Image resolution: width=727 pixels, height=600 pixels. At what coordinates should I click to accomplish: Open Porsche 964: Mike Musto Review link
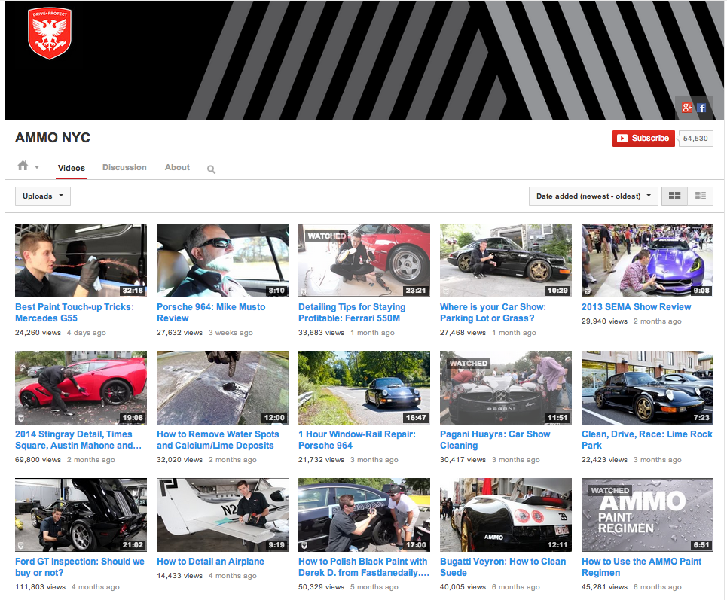pyautogui.click(x=211, y=312)
